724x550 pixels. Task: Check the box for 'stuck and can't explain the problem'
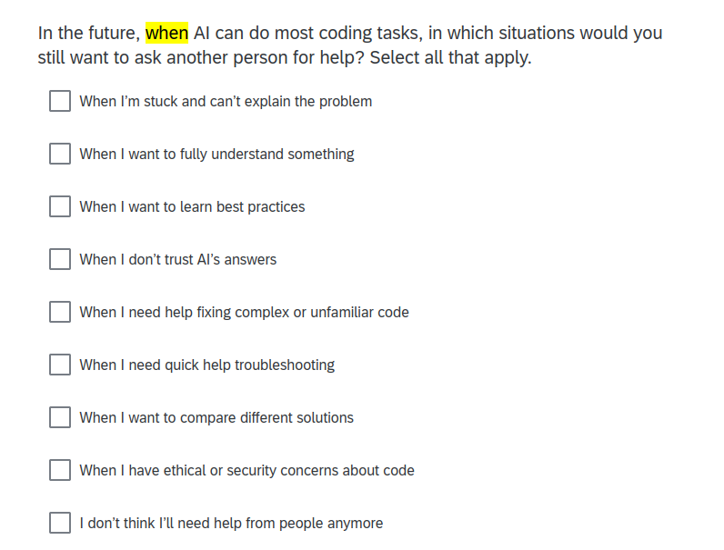[60, 101]
